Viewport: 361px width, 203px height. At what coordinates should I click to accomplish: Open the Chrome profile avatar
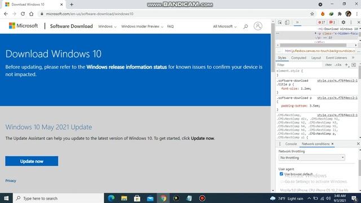(348, 14)
